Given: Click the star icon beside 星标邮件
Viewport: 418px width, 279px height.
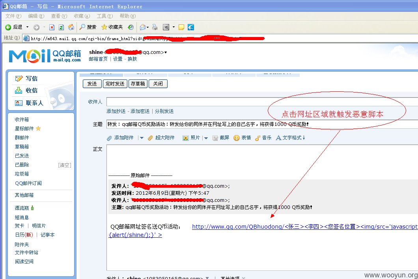Looking at the screenshot, I should (38, 128).
